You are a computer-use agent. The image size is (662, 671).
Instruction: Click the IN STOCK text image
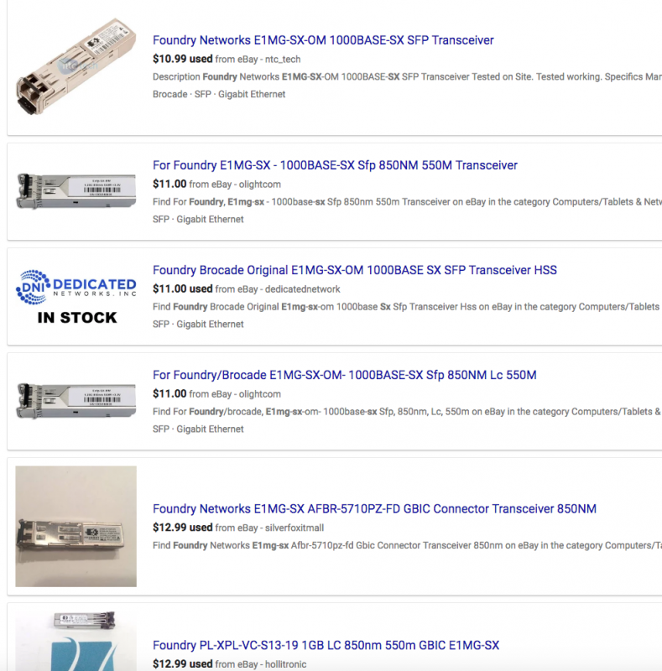(x=77, y=318)
